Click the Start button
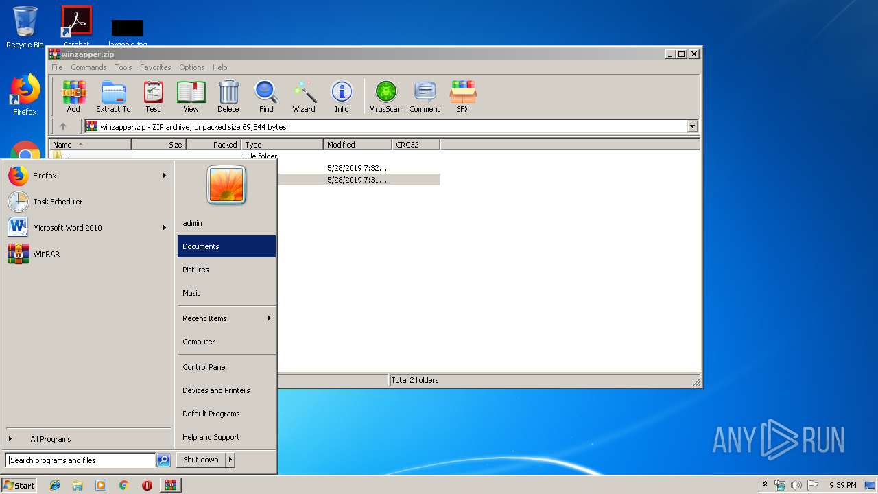Viewport: 878px width, 494px height. (19, 485)
